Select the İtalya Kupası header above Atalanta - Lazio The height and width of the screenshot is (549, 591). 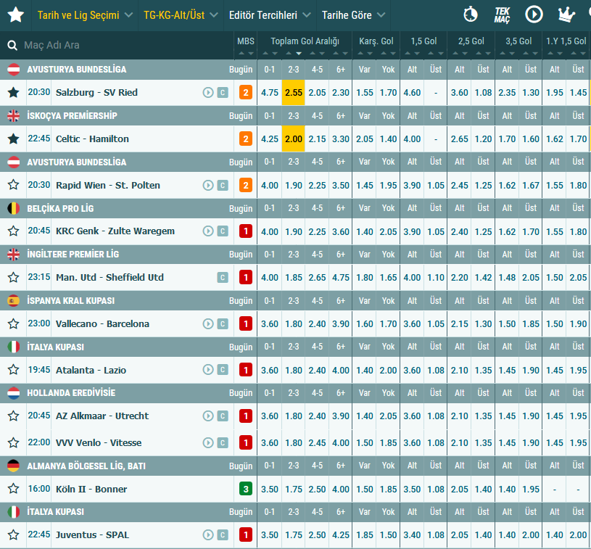tap(55, 347)
